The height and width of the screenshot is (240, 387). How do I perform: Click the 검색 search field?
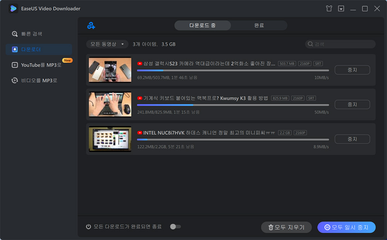tap(340, 44)
